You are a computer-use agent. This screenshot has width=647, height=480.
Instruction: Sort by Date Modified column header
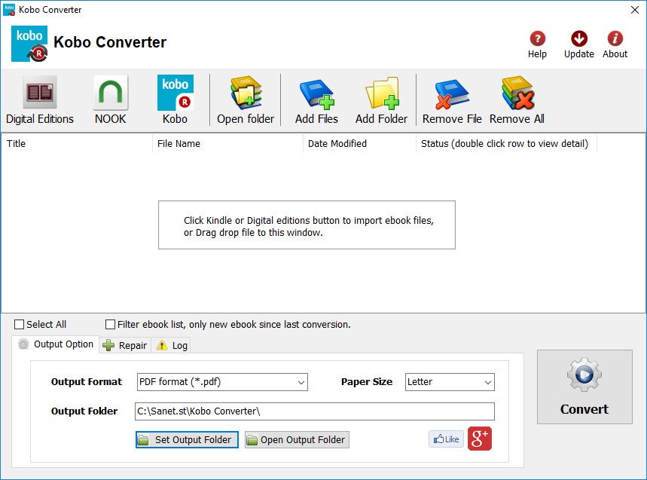359,144
